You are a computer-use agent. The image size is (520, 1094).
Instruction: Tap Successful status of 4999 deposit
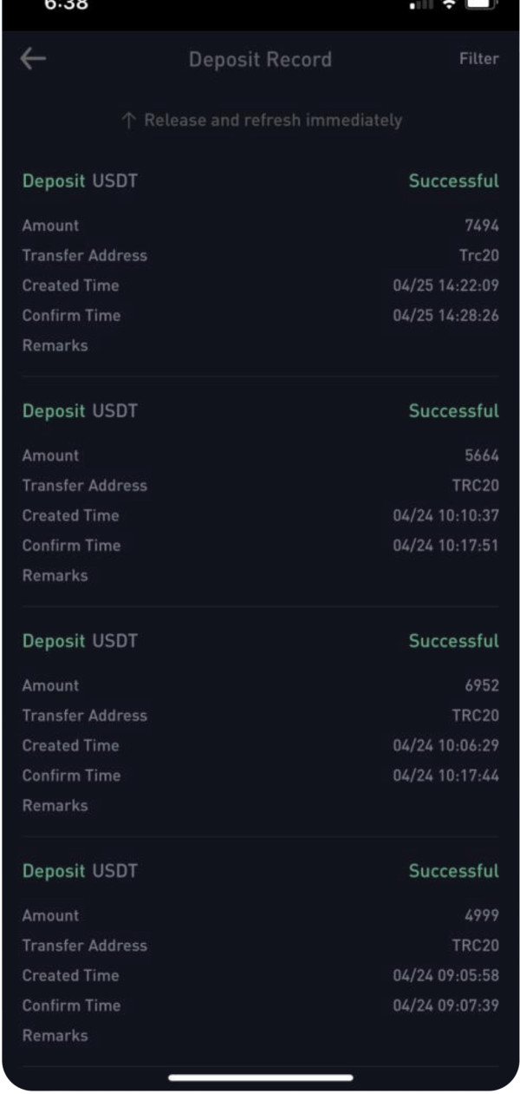453,871
